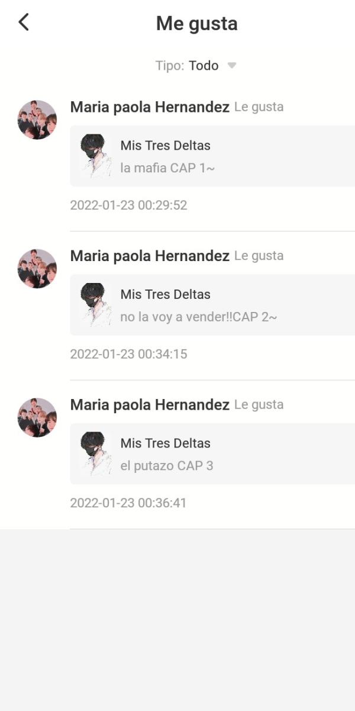
Task: Go back using the top-left arrow
Action: pyautogui.click(x=24, y=22)
